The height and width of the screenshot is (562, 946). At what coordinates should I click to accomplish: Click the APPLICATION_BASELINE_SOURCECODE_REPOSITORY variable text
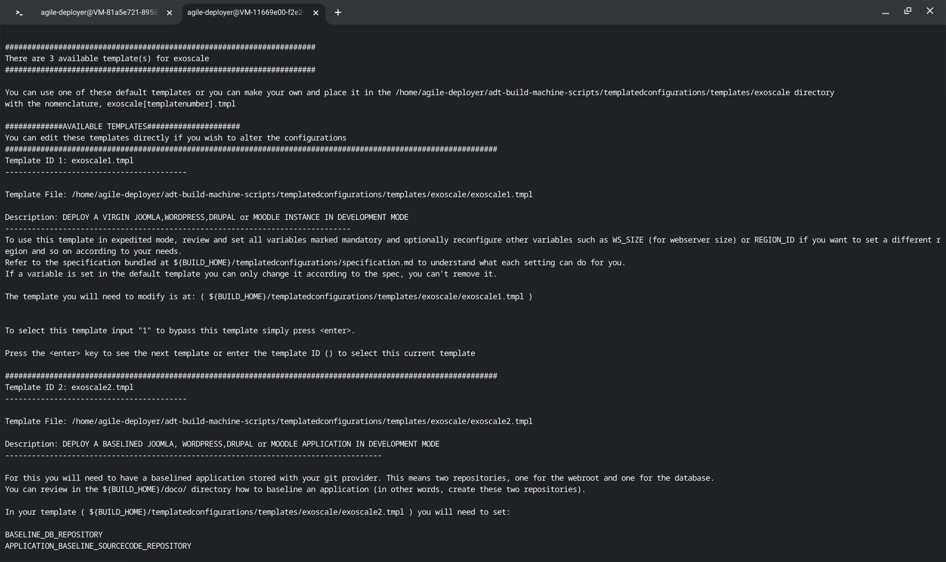98,546
